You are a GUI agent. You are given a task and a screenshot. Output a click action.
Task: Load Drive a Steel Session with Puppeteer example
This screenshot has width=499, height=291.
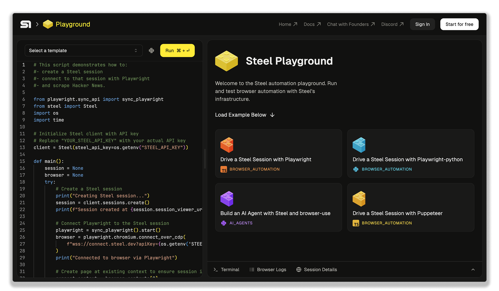click(x=411, y=207)
